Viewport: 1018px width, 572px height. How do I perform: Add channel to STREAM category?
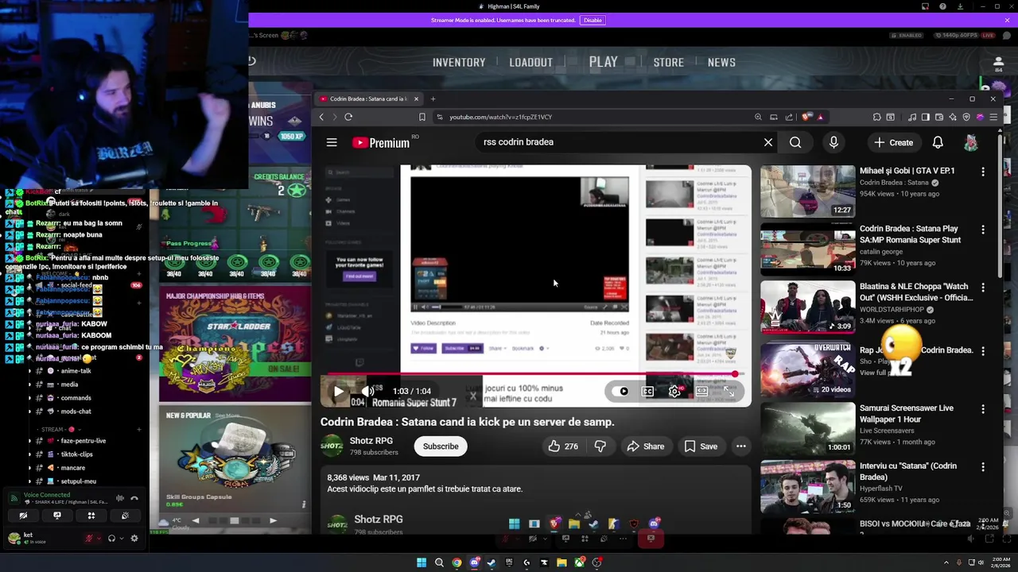[x=138, y=430]
